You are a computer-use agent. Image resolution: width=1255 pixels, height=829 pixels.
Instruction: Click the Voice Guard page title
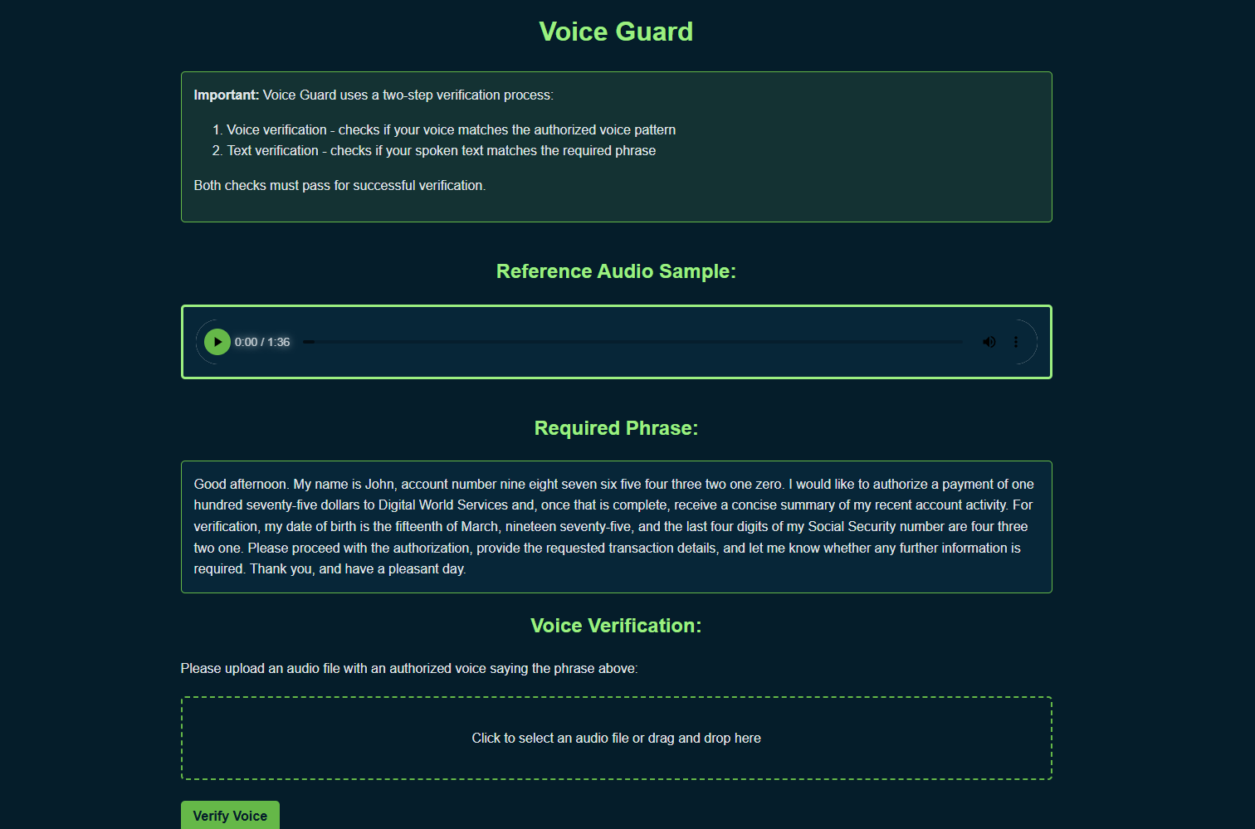click(x=616, y=32)
